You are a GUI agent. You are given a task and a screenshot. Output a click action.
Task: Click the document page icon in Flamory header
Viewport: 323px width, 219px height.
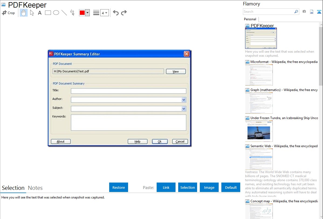pyautogui.click(x=312, y=12)
